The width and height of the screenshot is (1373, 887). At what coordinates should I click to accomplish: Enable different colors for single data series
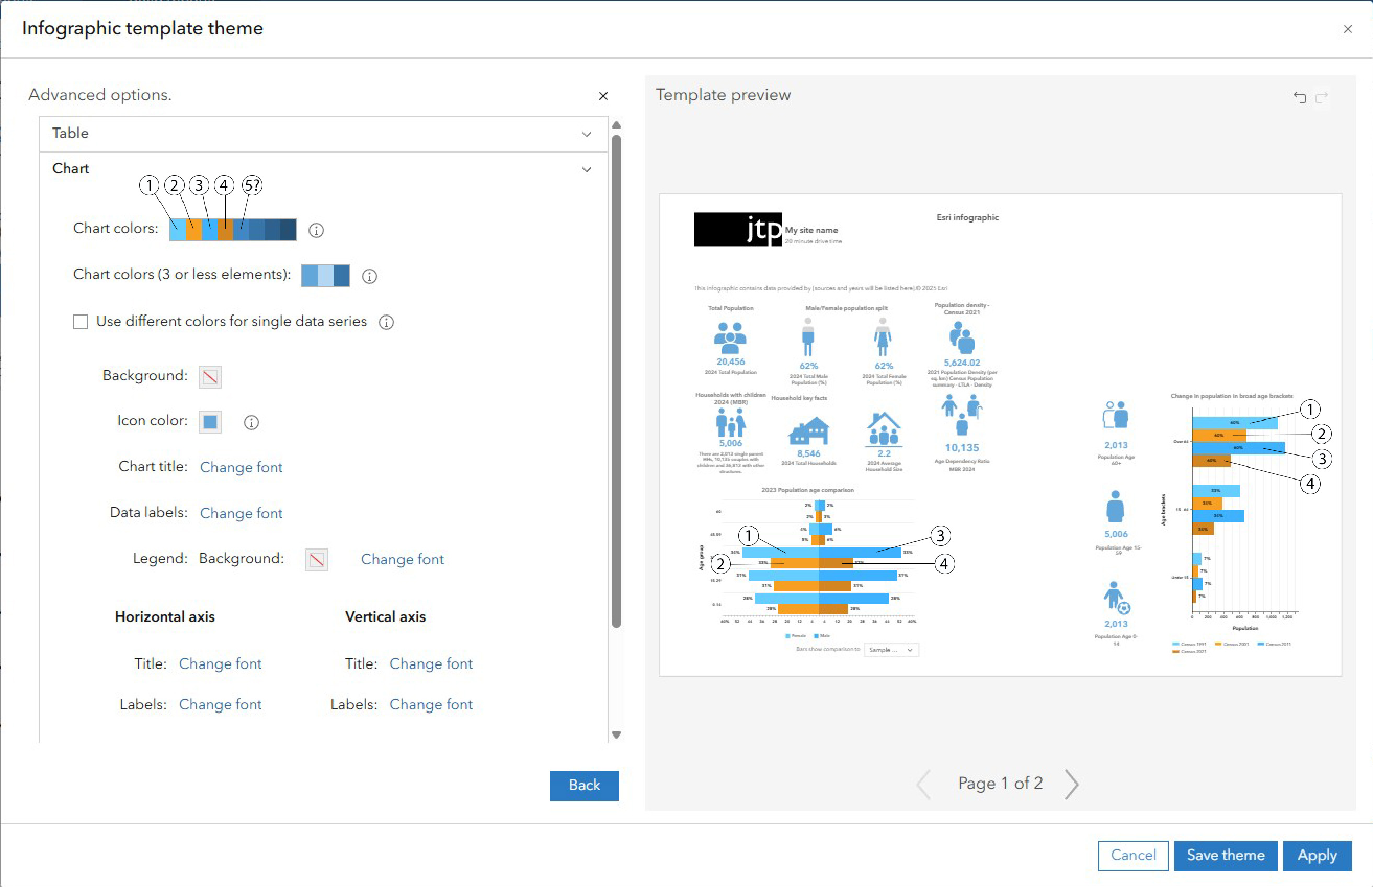click(81, 321)
